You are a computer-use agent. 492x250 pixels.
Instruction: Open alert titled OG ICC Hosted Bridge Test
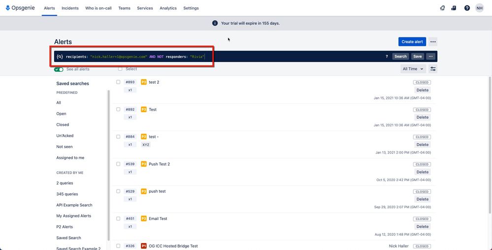tap(173, 246)
